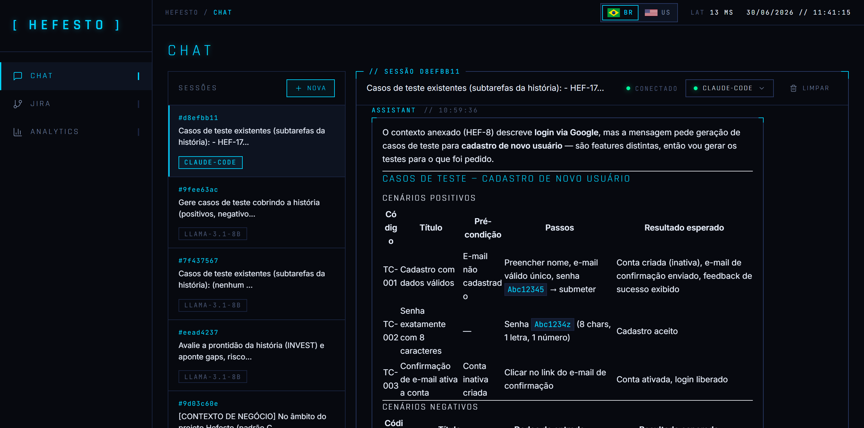Click the US flag icon
Screen dimensions: 864x428
tap(651, 13)
